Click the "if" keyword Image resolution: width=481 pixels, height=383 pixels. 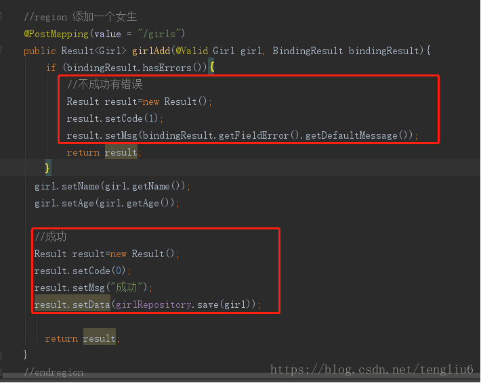pyautogui.click(x=51, y=68)
